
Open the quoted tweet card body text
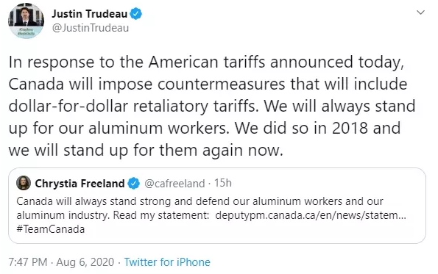[x=211, y=215]
